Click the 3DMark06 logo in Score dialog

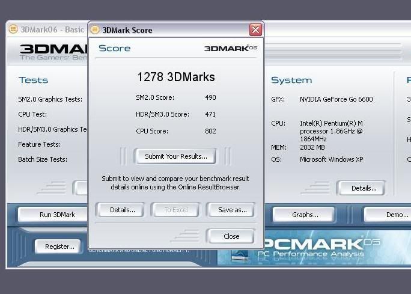[231, 48]
